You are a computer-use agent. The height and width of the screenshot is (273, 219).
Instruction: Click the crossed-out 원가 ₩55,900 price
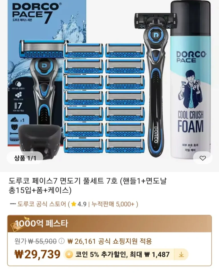point(36,241)
